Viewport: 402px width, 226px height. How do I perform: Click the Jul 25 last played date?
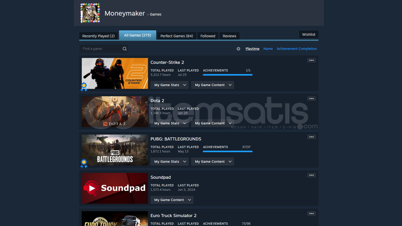click(182, 75)
